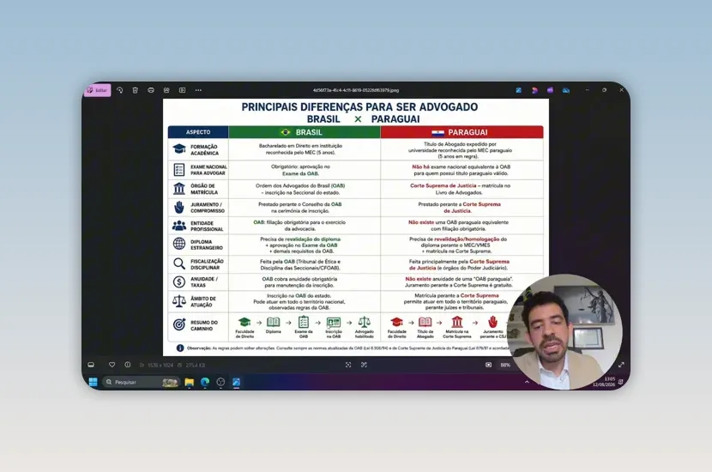Mark image as favorite with heart icon
712x472 pixels.
tap(112, 365)
